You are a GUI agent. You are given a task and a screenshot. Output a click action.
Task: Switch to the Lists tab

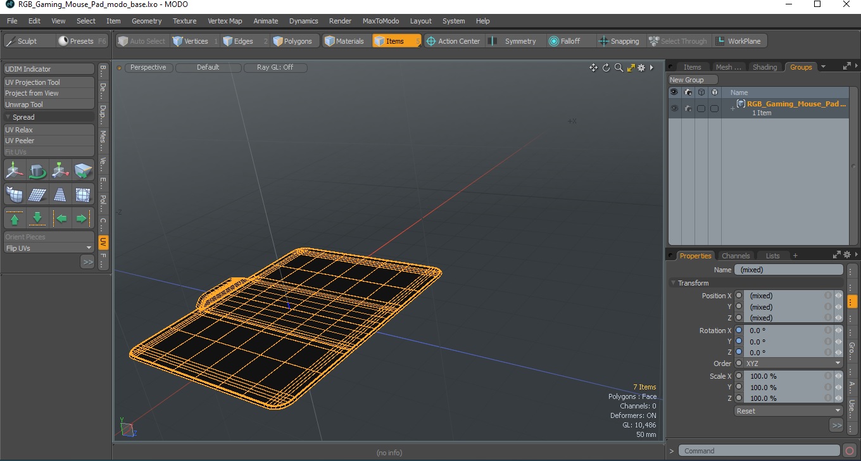[x=773, y=256]
